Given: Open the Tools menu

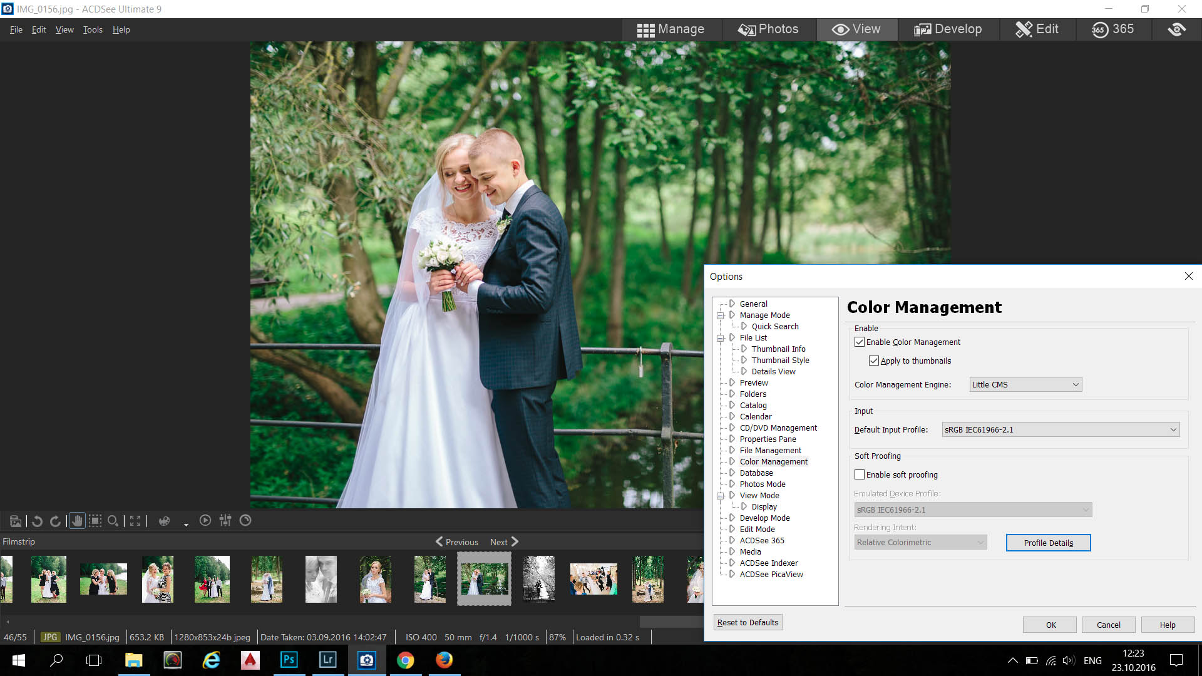Looking at the screenshot, I should pyautogui.click(x=93, y=29).
